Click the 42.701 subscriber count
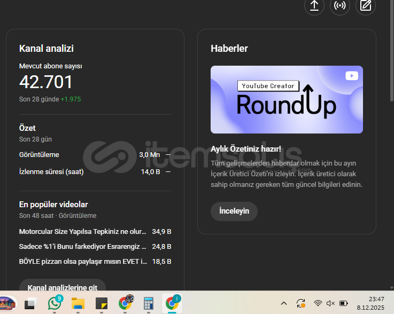Viewport: 394px width, 314px height. pos(46,82)
